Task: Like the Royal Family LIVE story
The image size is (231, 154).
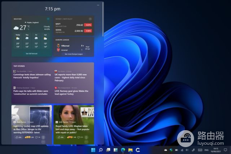Action: click(59, 137)
